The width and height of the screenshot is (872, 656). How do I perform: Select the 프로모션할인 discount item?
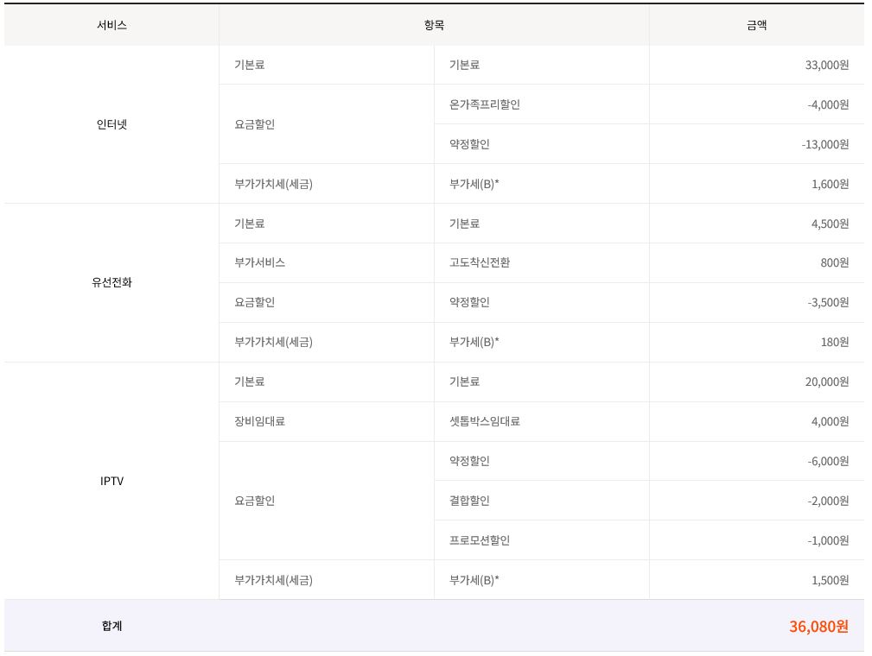point(480,540)
